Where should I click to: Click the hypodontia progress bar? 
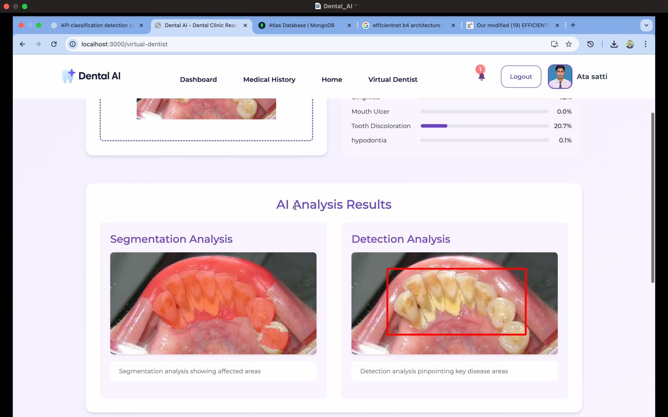(485, 141)
